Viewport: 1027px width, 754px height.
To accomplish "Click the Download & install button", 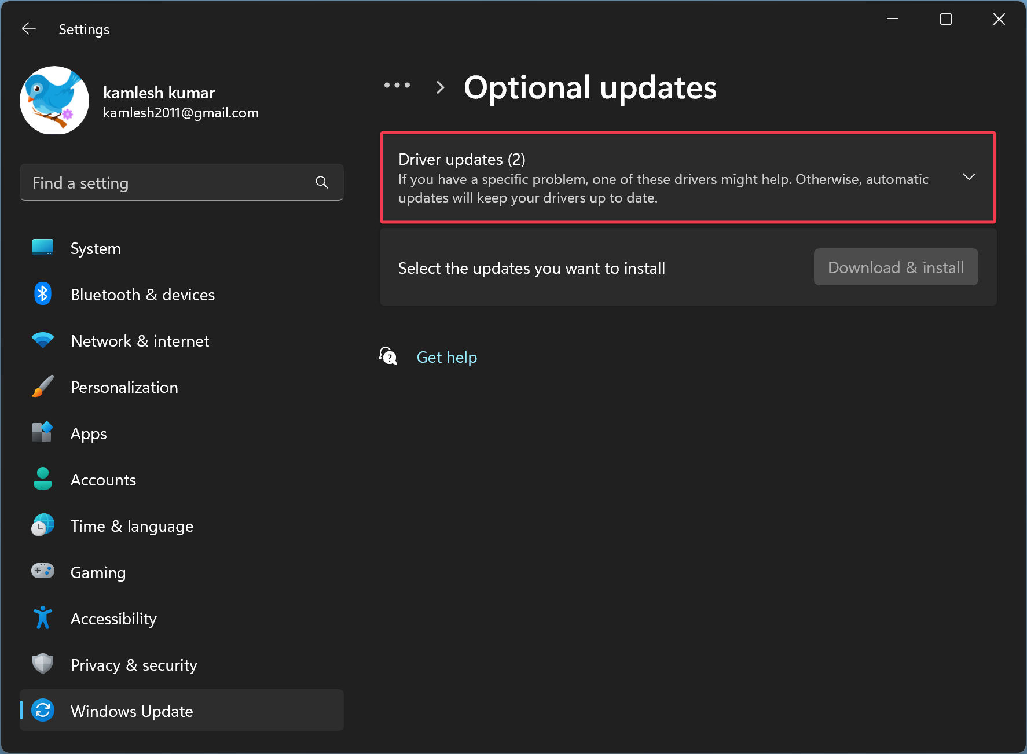I will (896, 267).
